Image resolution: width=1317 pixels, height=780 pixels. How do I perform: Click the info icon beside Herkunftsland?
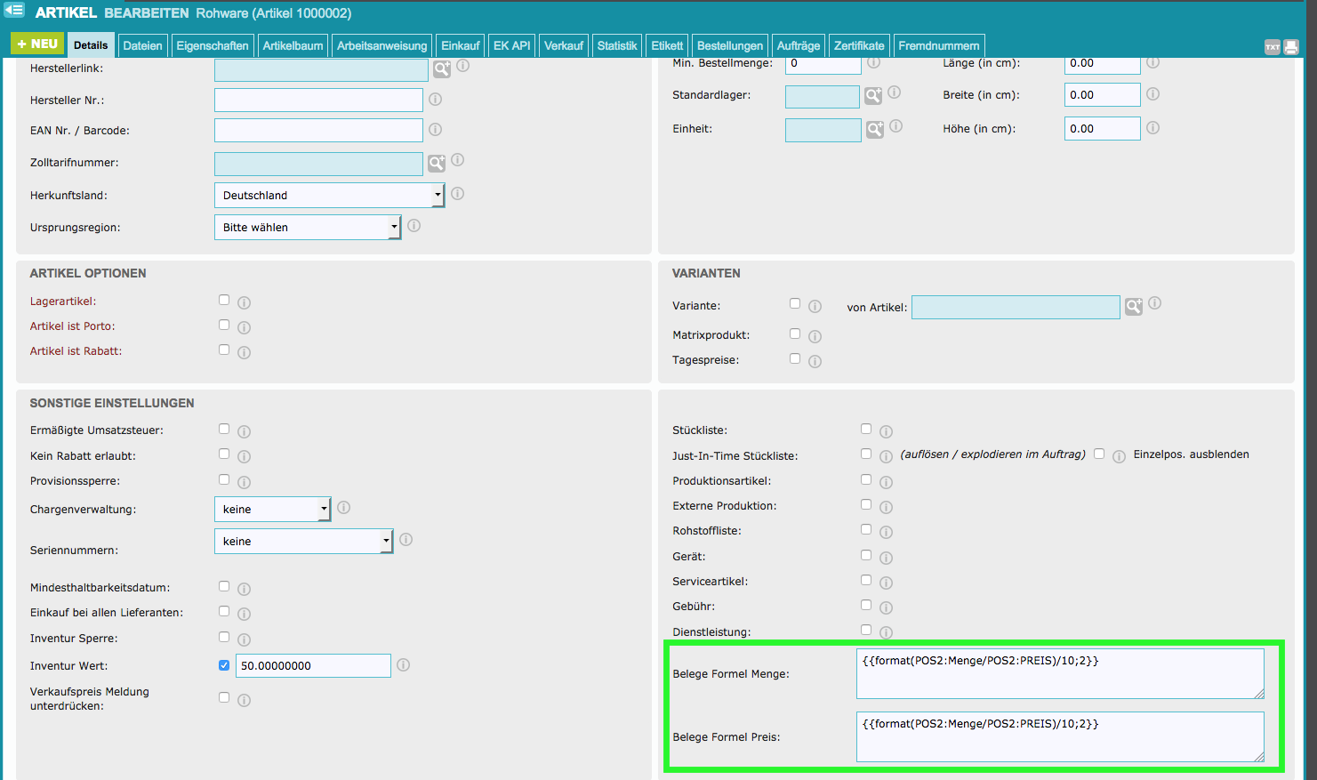458,194
